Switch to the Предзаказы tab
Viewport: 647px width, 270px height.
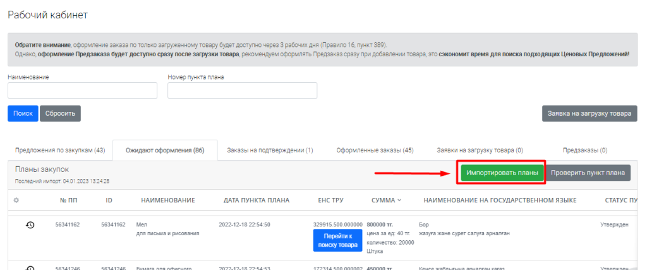(x=584, y=150)
